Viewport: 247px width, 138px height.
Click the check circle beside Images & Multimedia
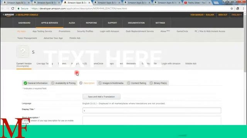click(100, 83)
